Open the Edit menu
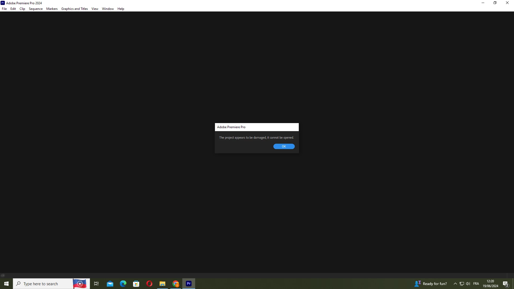The height and width of the screenshot is (289, 514). click(x=13, y=9)
